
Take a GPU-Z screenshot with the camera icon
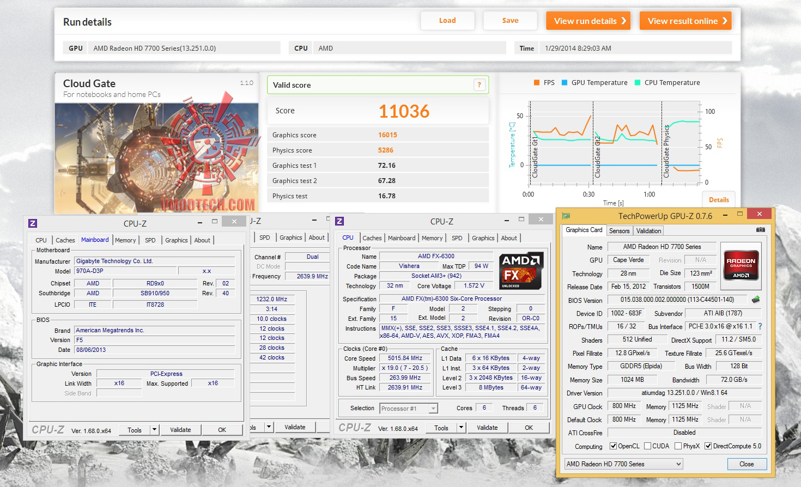(761, 230)
